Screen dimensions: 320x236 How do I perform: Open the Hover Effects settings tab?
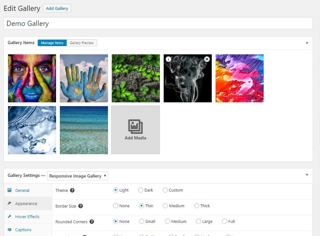tap(28, 217)
